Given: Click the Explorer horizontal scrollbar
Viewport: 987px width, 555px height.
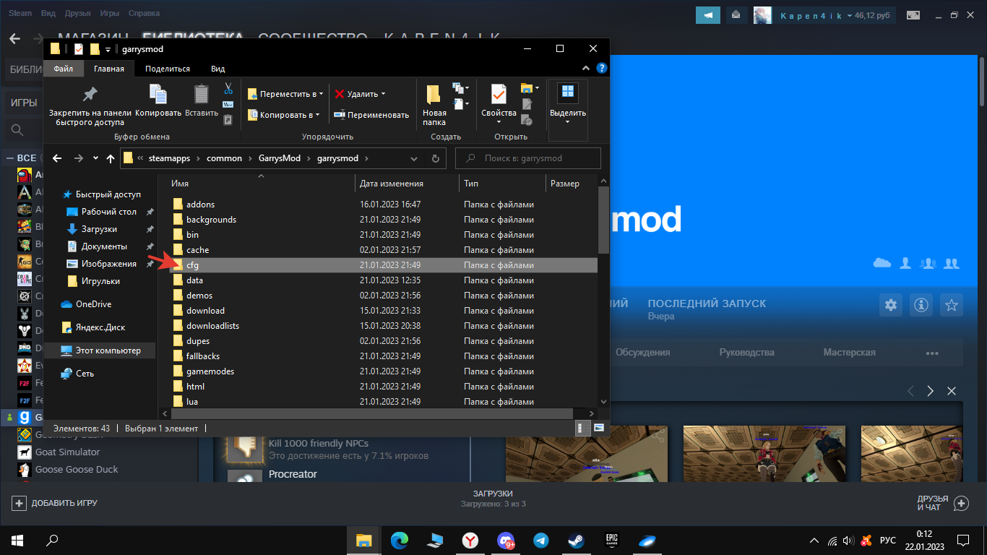Looking at the screenshot, I should [371, 413].
